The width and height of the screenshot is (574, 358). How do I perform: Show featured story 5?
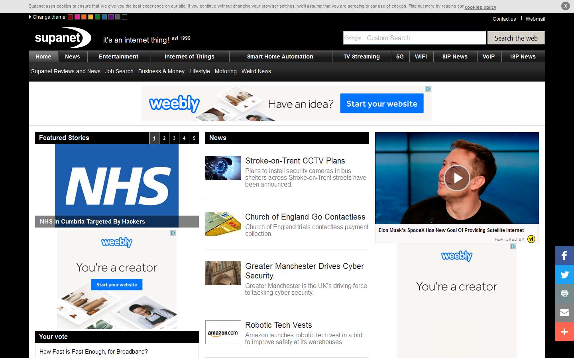coord(194,138)
